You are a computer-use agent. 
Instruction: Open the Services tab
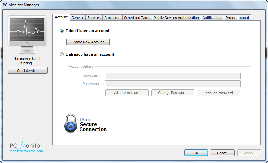click(x=94, y=18)
